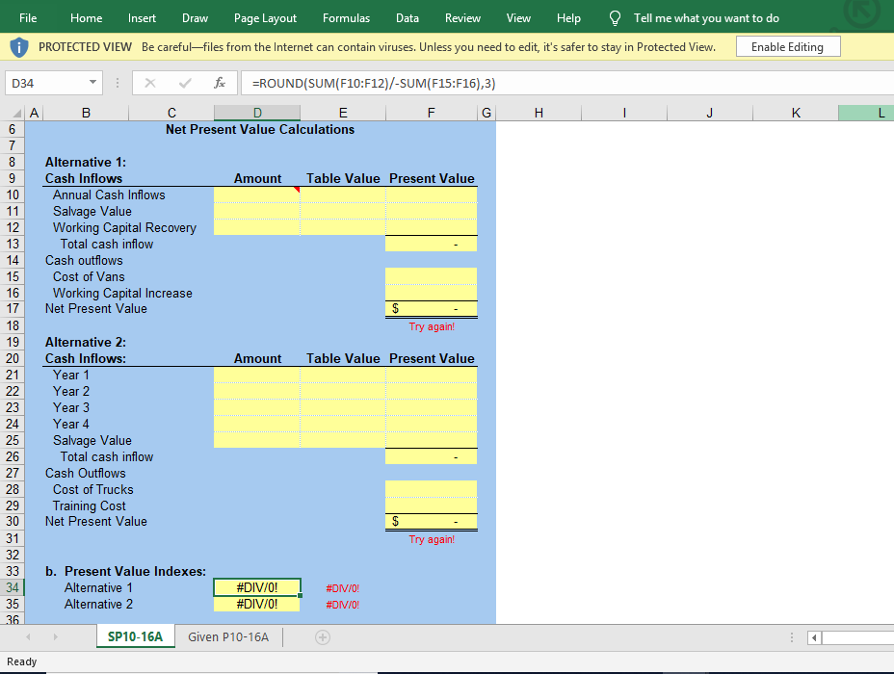Open the Review ribbon tab
The height and width of the screenshot is (674, 894).
pos(462,18)
